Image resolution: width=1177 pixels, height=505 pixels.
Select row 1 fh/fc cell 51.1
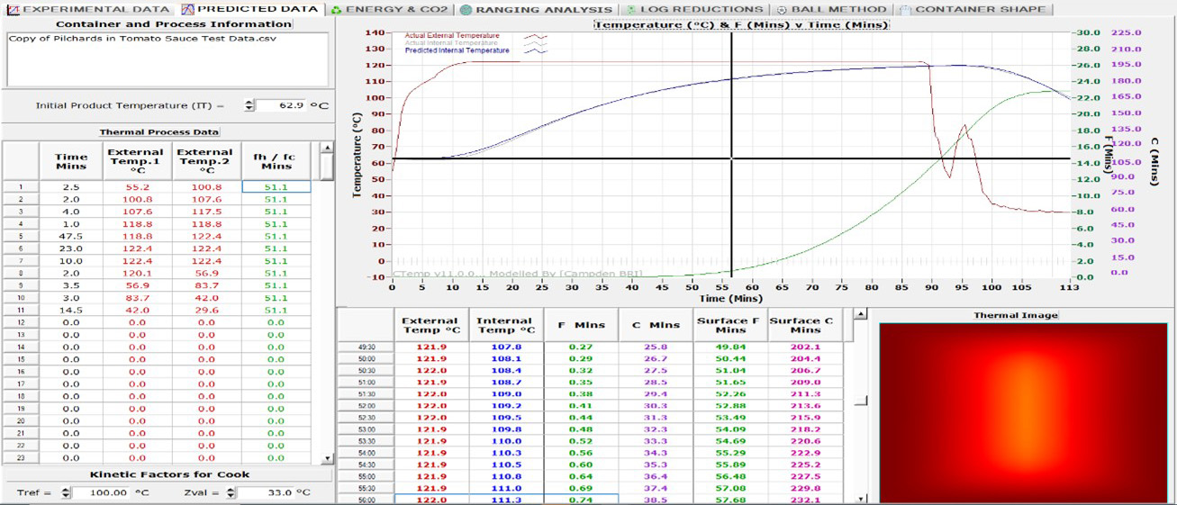pyautogui.click(x=276, y=187)
